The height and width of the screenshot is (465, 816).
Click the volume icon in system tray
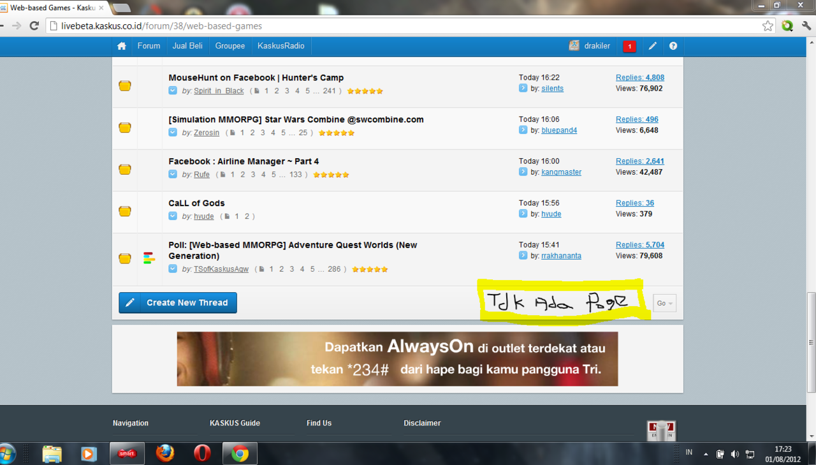[735, 454]
